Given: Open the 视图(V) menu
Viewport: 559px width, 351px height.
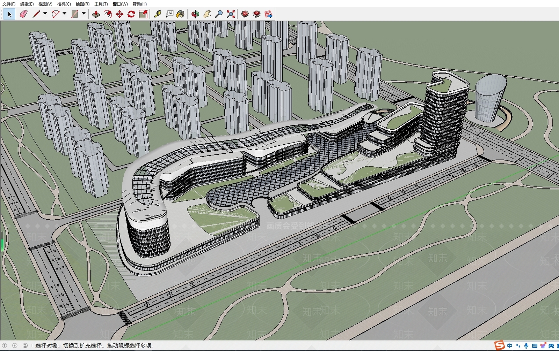Looking at the screenshot, I should coord(45,4).
